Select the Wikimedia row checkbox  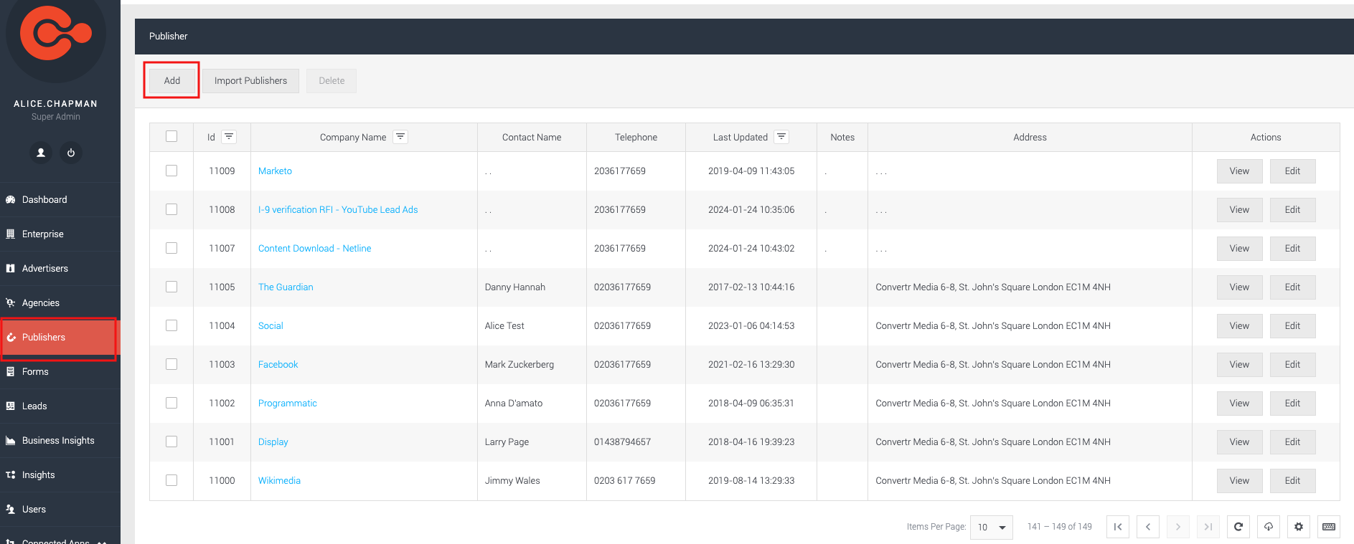(x=171, y=480)
